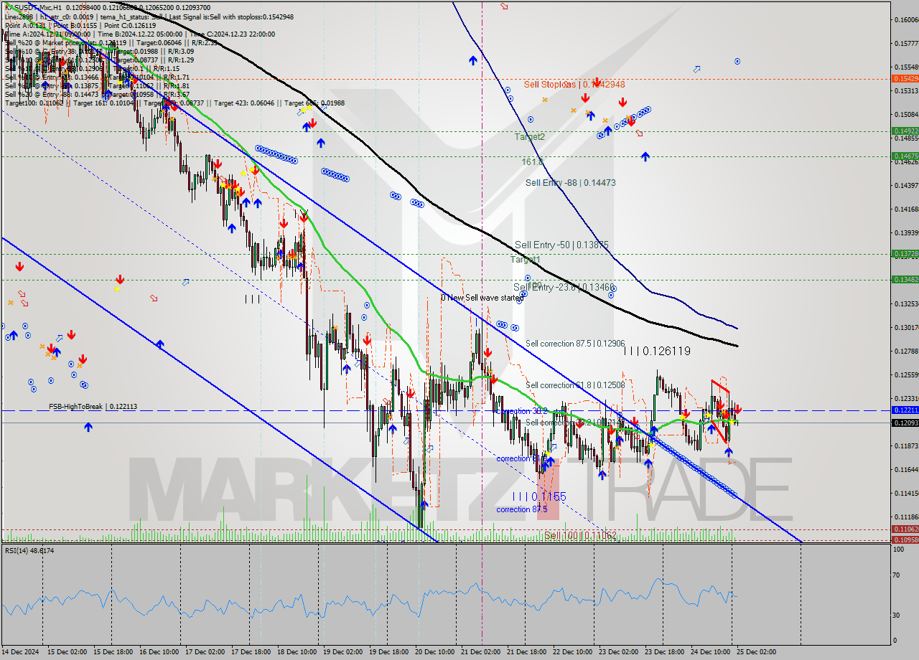Click the '18 Dec 10:00' time label
The image size is (919, 660).
296,652
